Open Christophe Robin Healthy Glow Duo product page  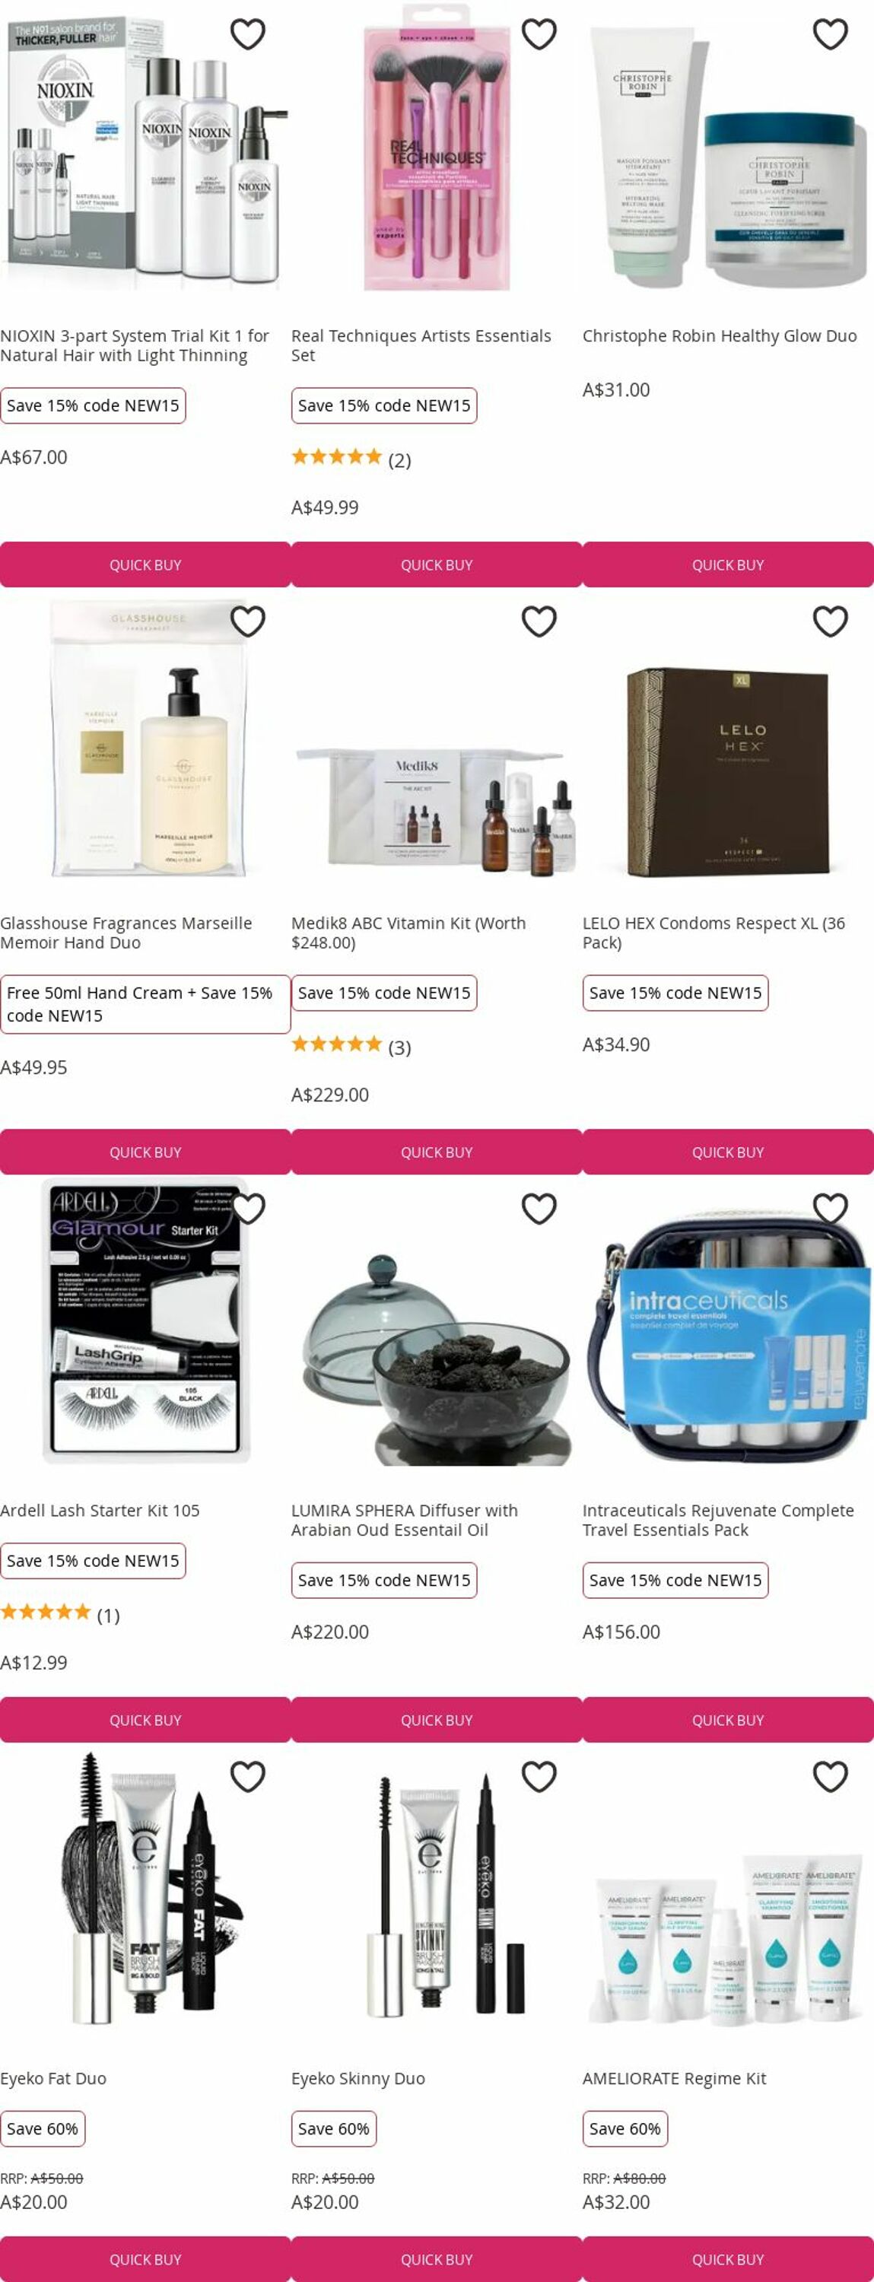coord(719,337)
